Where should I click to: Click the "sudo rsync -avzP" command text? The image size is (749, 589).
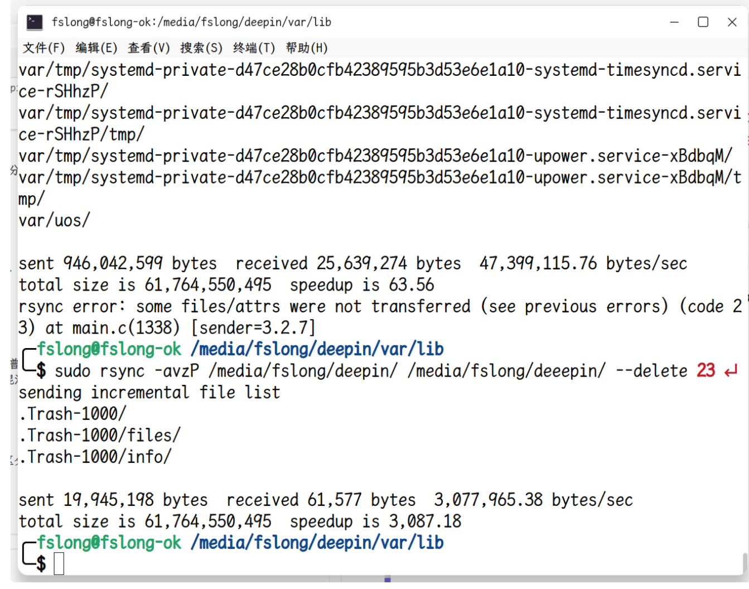[127, 371]
